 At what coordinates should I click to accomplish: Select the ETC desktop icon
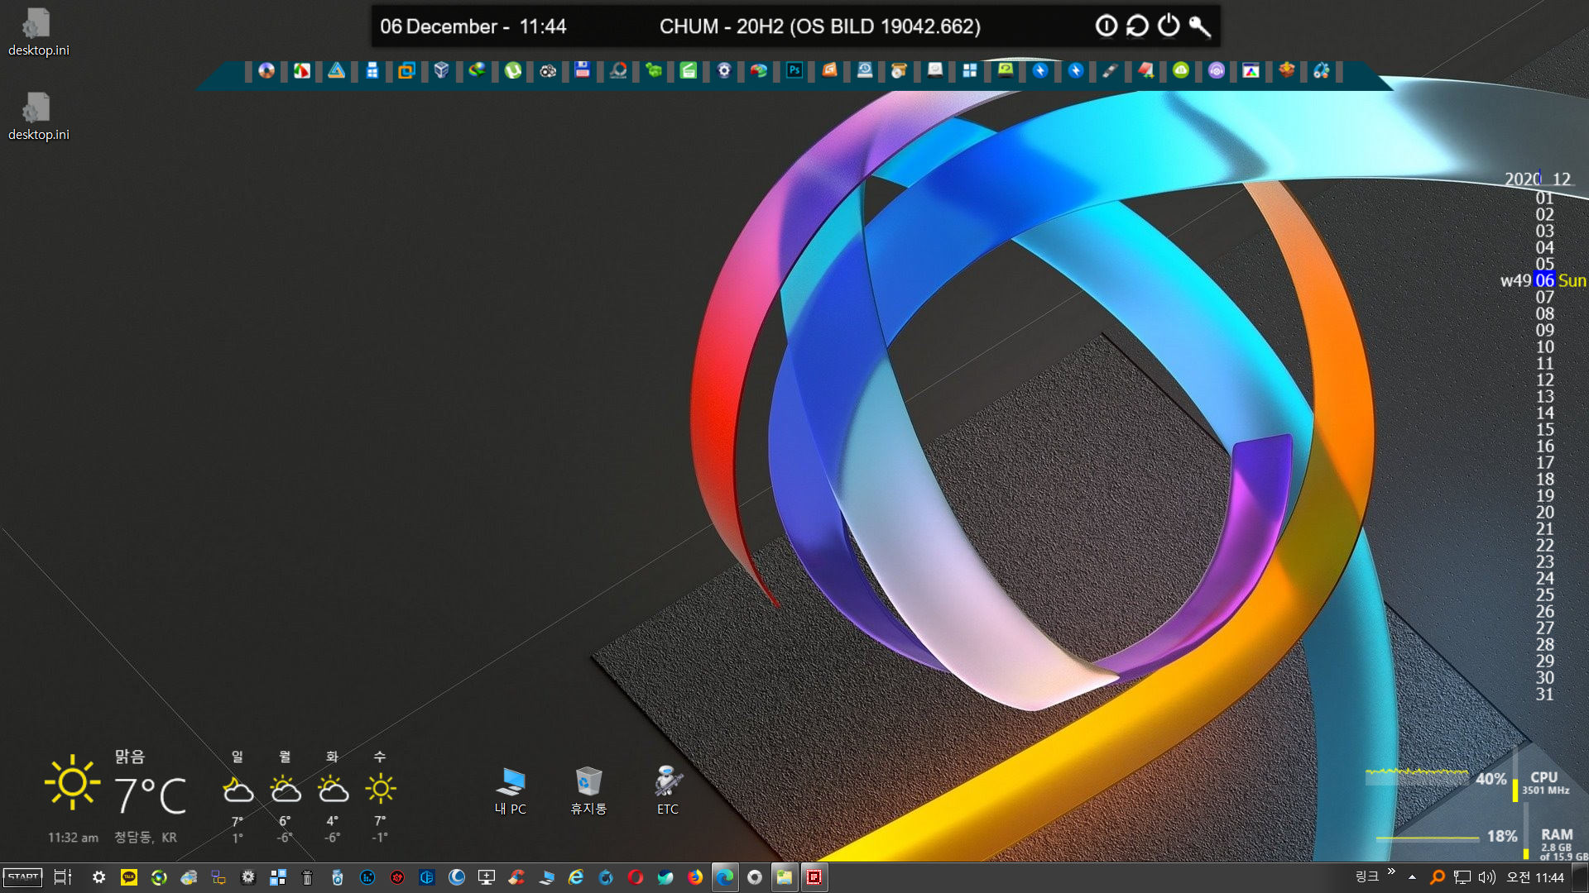tap(668, 791)
